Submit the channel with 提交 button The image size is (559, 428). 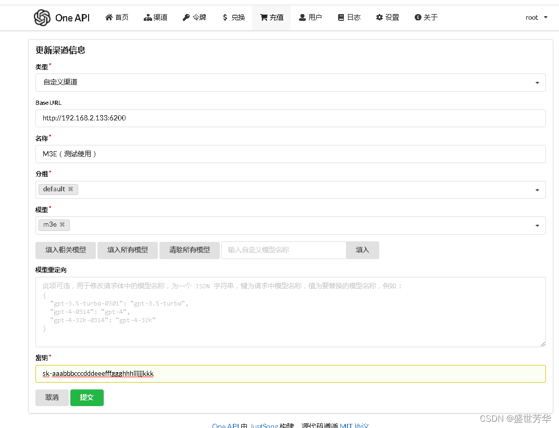click(x=86, y=397)
